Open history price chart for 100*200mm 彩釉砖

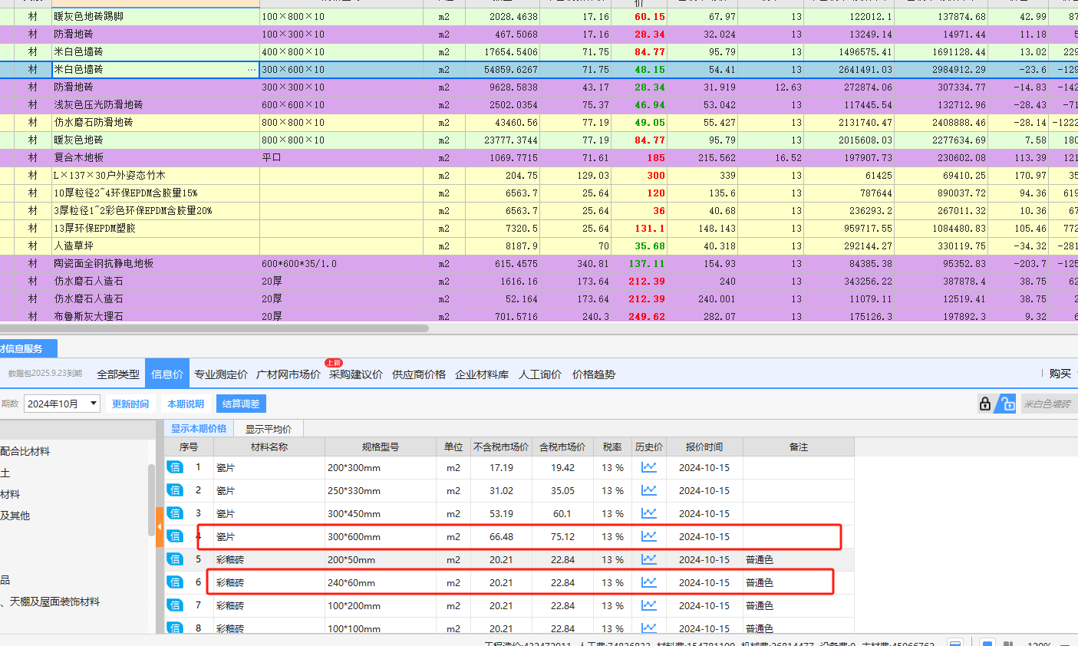click(x=649, y=605)
